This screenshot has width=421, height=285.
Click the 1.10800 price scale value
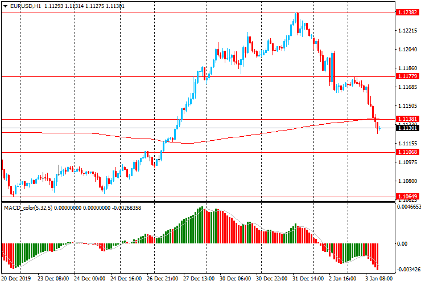pyautogui.click(x=408, y=181)
